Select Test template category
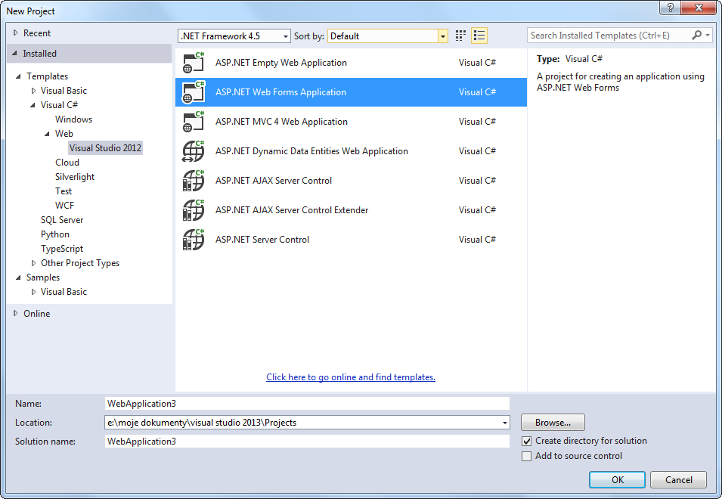The height and width of the screenshot is (499, 722). [x=64, y=191]
